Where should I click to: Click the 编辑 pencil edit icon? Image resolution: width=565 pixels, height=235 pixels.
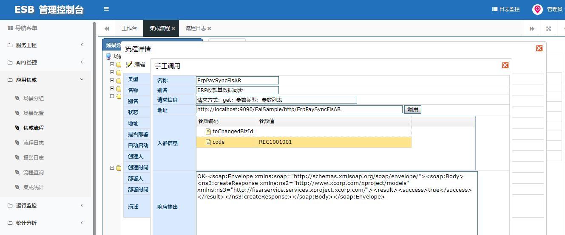click(x=129, y=64)
